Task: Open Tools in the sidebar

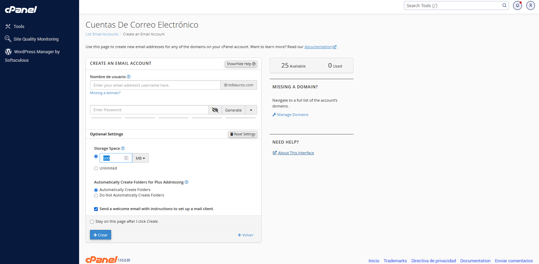Action: (19, 26)
